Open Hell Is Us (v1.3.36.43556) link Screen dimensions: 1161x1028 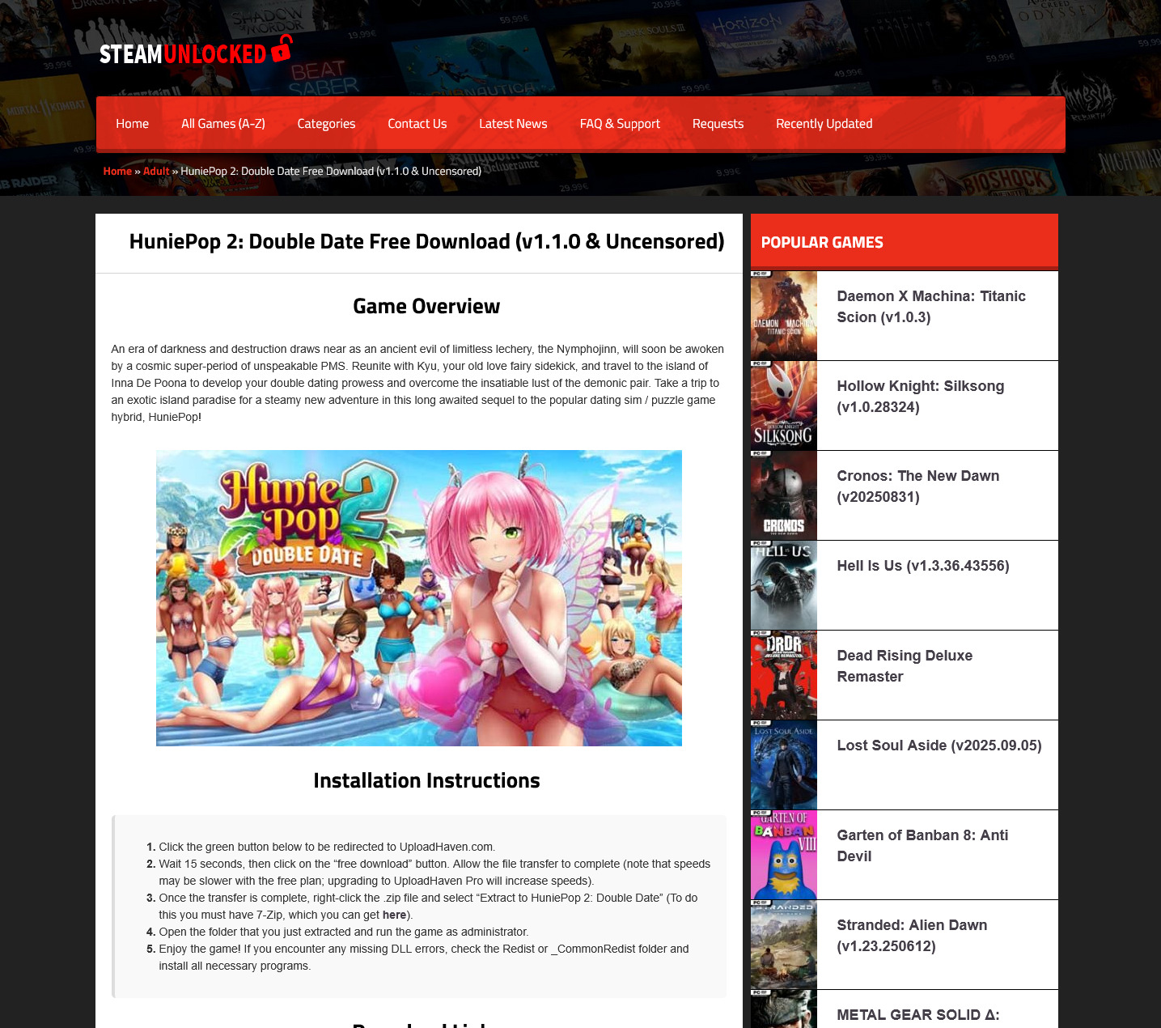923,566
